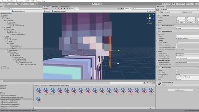
Task: Toggle Contribute Global Illumination checkbox
Action: (176, 47)
